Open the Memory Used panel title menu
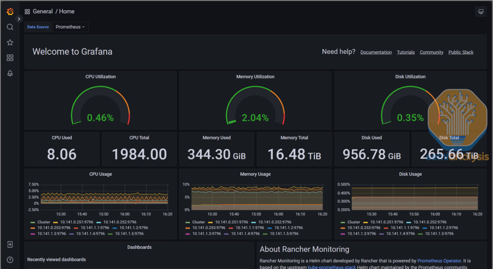 pyautogui.click(x=217, y=138)
